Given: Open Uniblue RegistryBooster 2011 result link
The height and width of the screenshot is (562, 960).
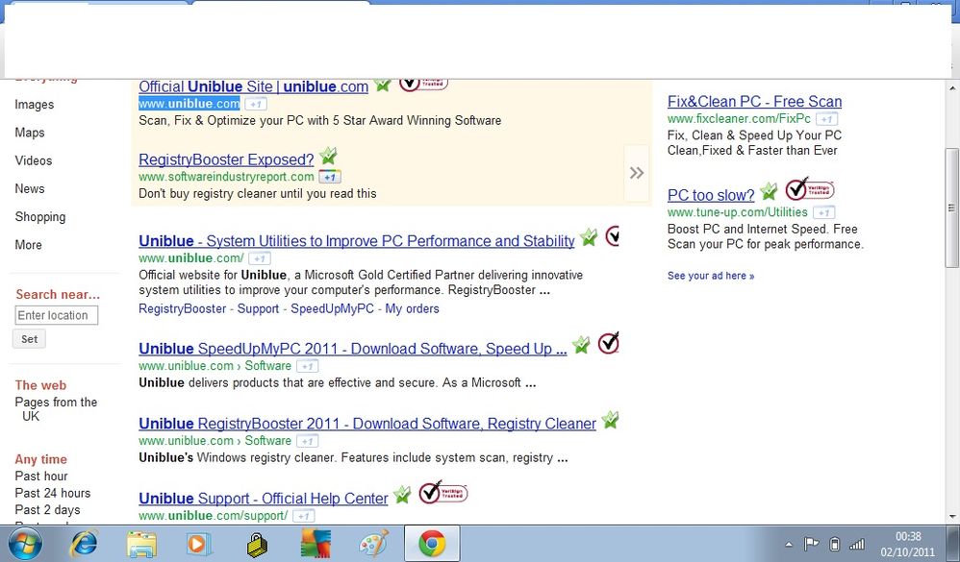Looking at the screenshot, I should [x=367, y=424].
